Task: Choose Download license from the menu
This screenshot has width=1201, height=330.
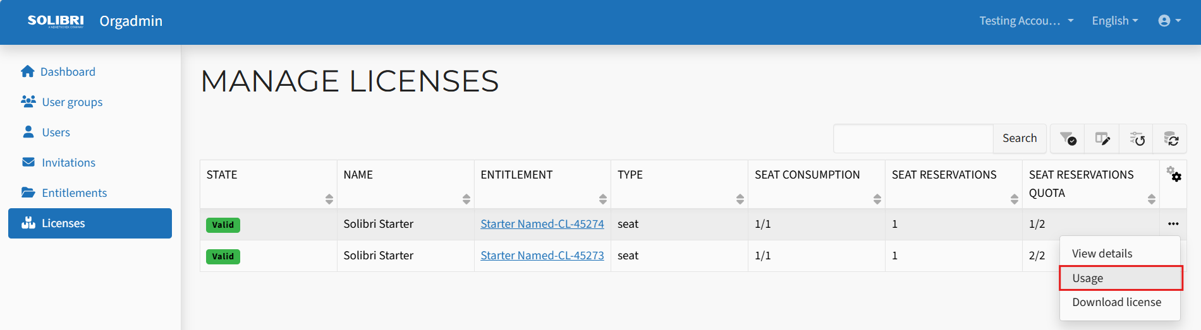Action: tap(1116, 302)
